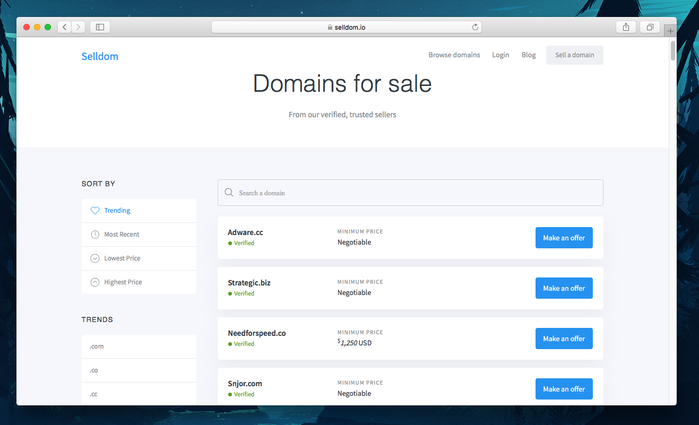Click the verified, trusted sellers subtitle

pyautogui.click(x=342, y=114)
